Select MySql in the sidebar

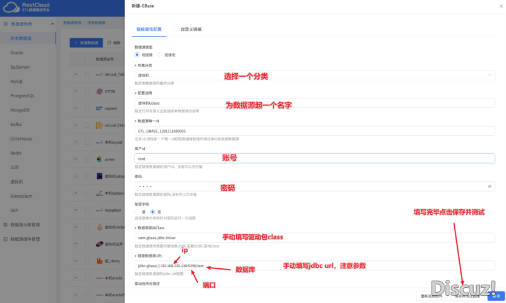pos(16,82)
